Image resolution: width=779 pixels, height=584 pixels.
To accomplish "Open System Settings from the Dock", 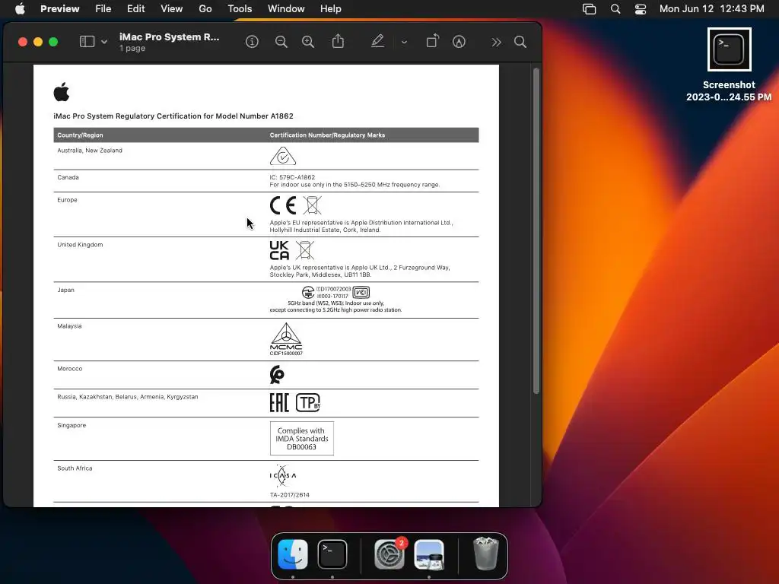I will click(389, 554).
